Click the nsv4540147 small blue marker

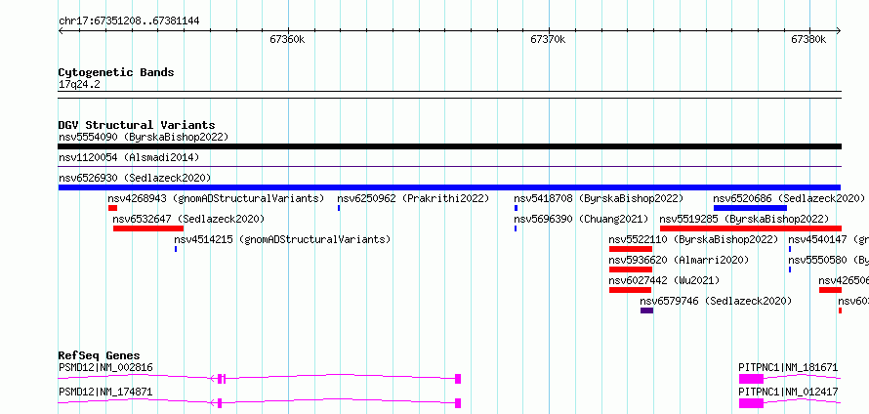point(790,249)
